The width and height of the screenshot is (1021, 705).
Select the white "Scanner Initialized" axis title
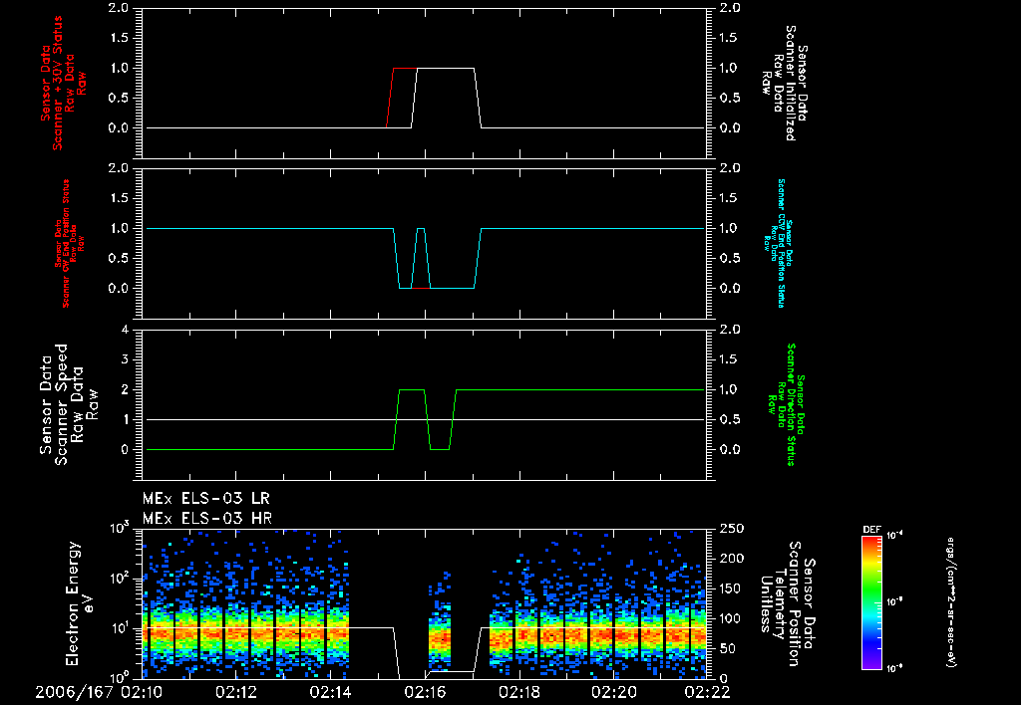(790, 83)
